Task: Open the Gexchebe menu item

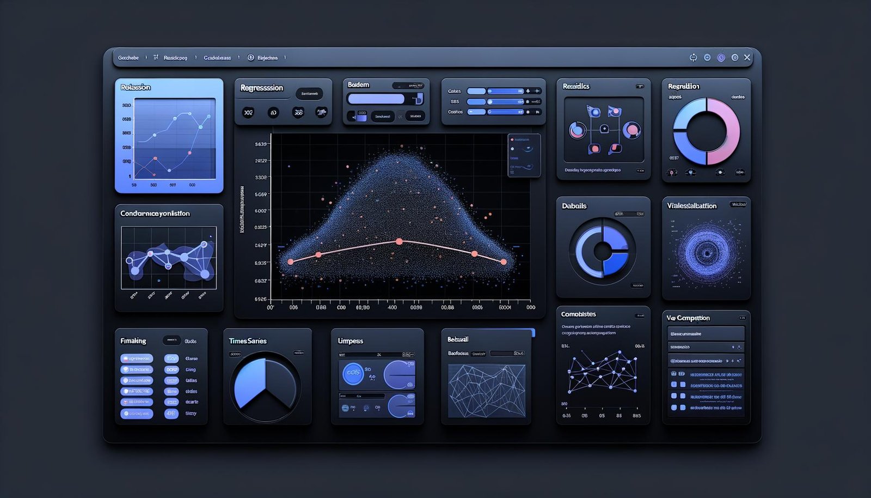Action: point(128,58)
